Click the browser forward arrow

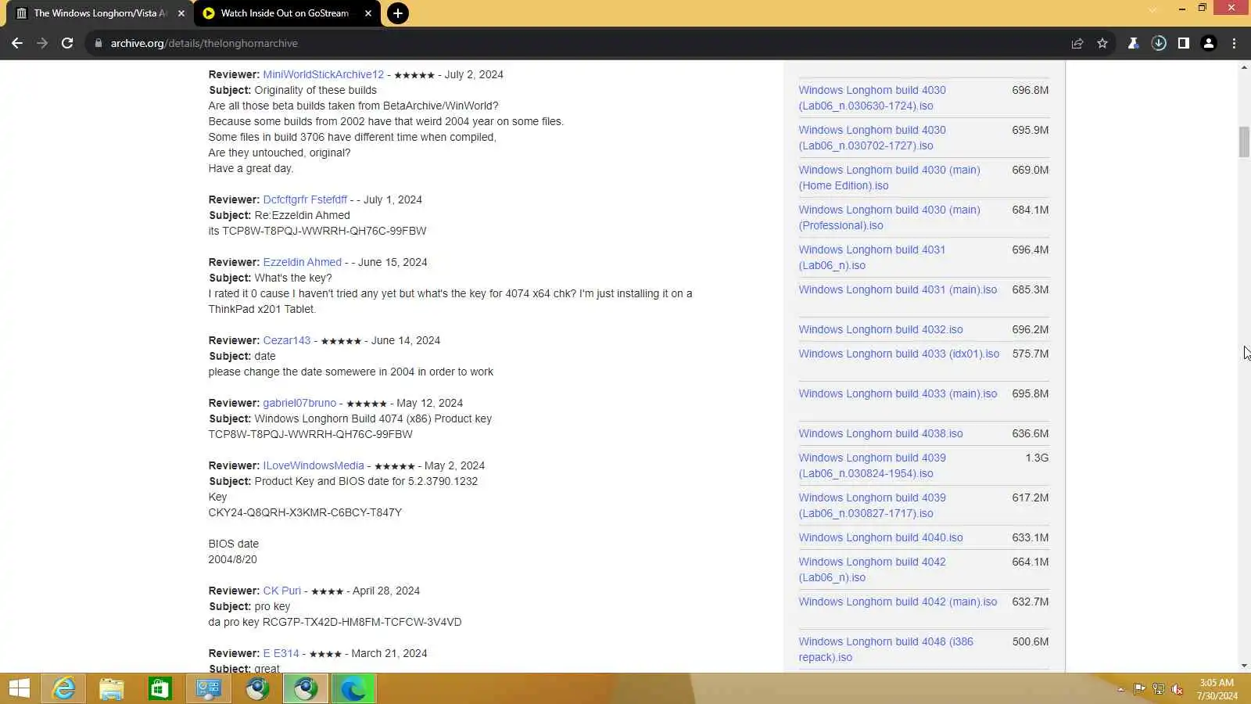pyautogui.click(x=42, y=43)
